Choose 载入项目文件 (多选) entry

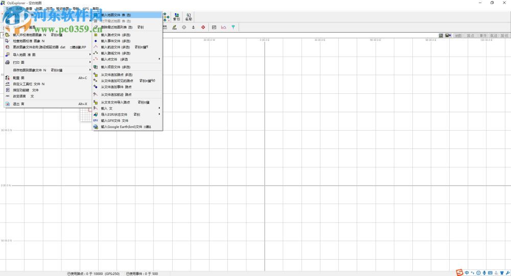click(127, 67)
